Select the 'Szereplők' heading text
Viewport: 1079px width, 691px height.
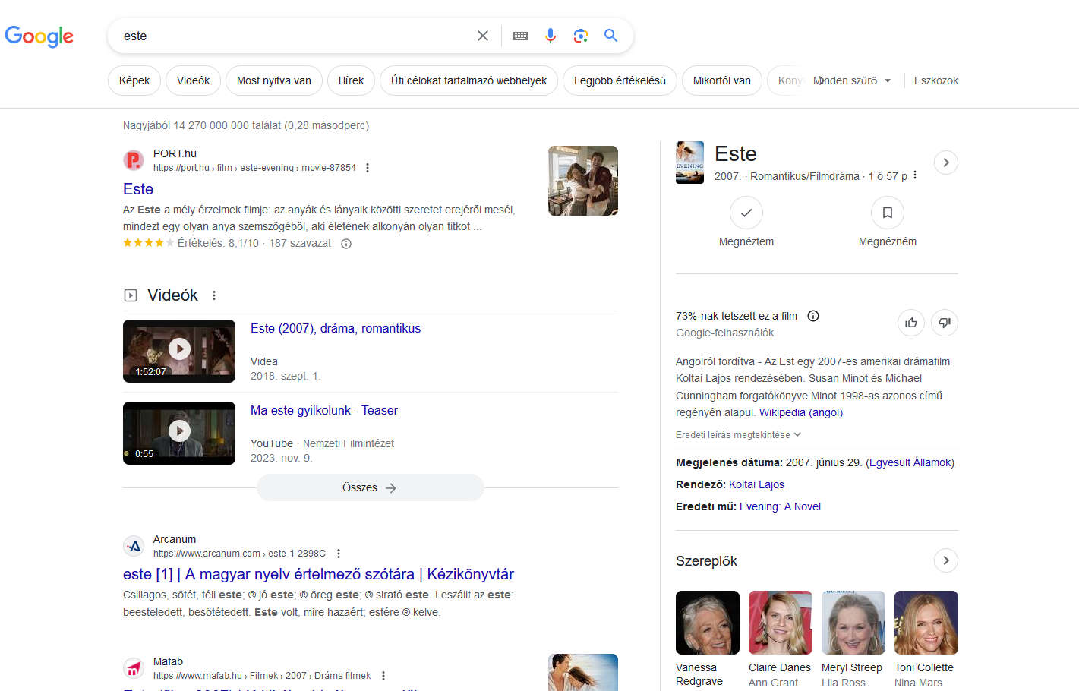click(x=706, y=561)
